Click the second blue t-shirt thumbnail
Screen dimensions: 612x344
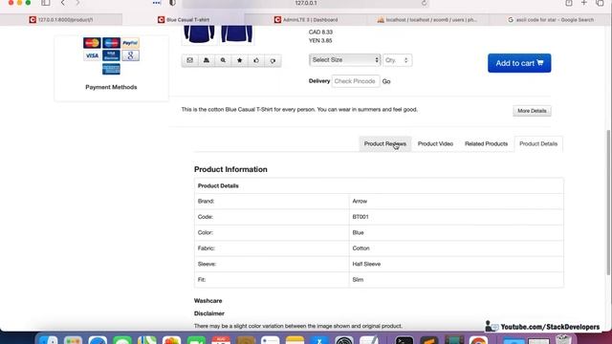pyautogui.click(x=236, y=34)
